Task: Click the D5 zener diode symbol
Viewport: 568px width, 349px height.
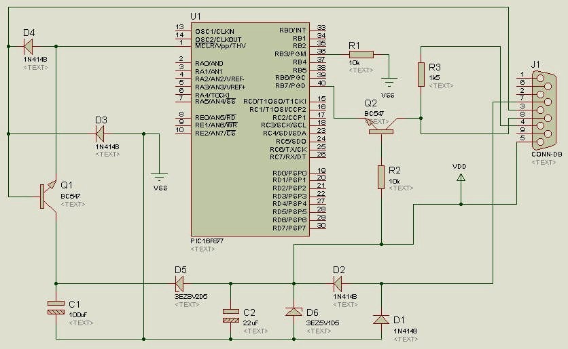Action: [x=179, y=284]
